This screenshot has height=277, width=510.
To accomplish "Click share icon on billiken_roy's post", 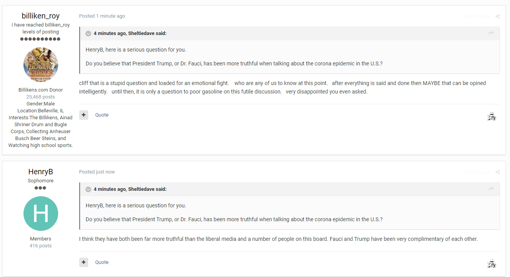I will coord(498,16).
